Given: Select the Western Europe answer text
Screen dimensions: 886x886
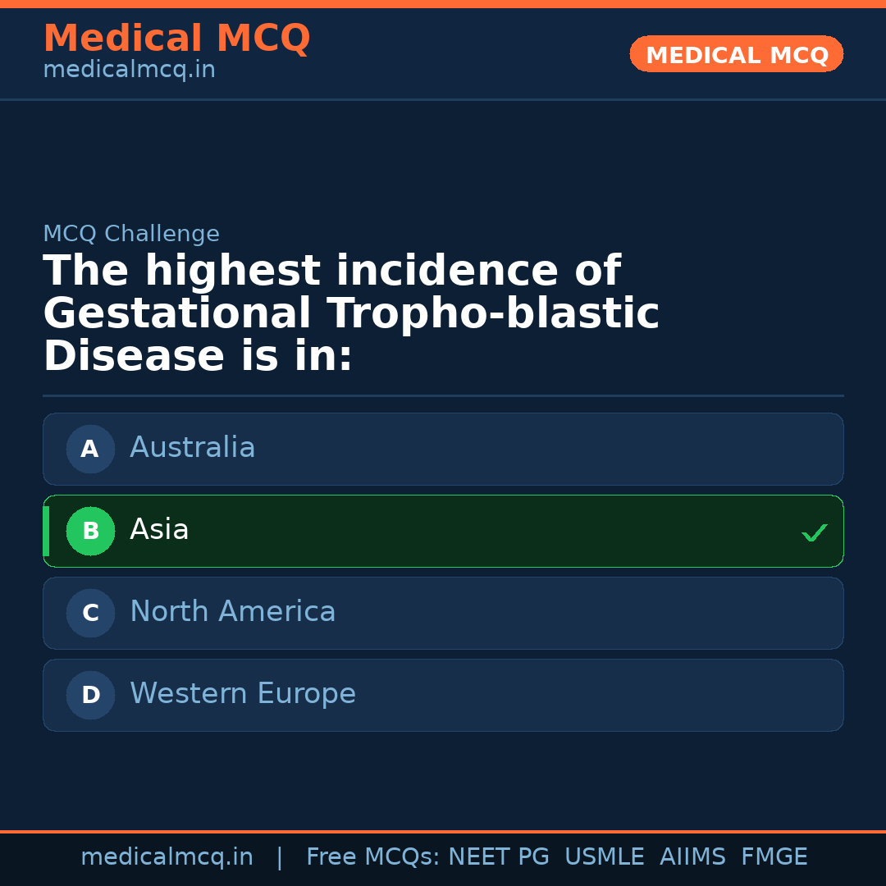Looking at the screenshot, I should pos(242,694).
